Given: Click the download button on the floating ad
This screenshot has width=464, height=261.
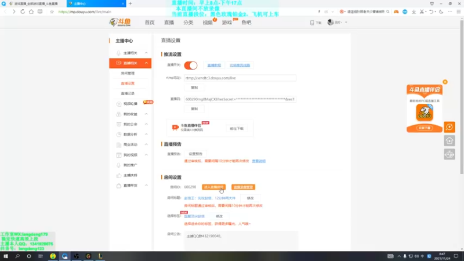Looking at the screenshot, I should click(x=425, y=128).
